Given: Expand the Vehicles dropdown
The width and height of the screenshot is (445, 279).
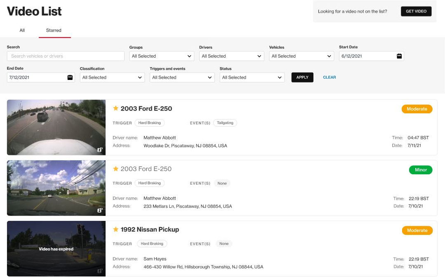Looking at the screenshot, I should [301, 56].
